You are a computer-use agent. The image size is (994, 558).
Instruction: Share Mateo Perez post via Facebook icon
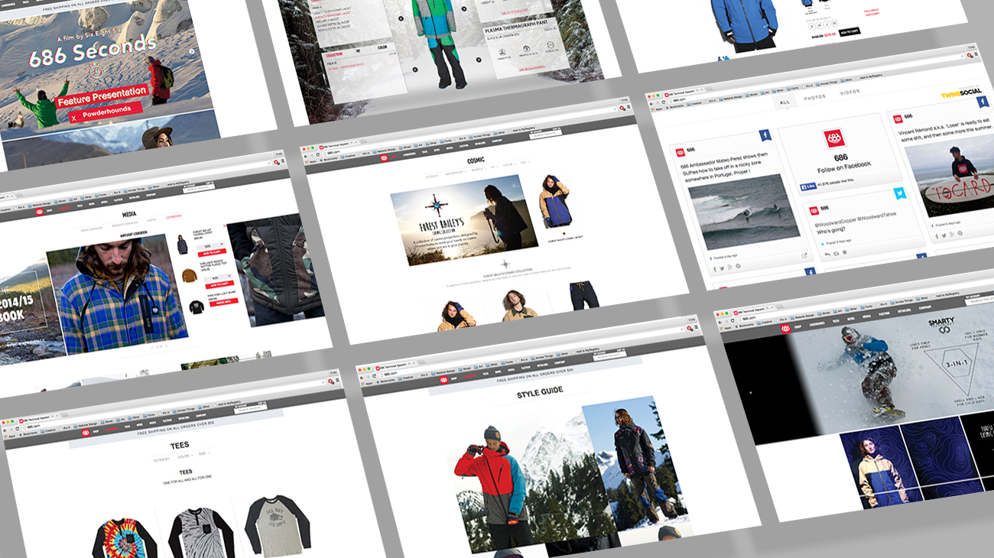point(716,269)
